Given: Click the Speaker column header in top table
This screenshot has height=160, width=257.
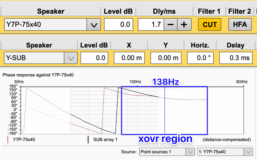Looking at the screenshot, I should (x=51, y=11).
